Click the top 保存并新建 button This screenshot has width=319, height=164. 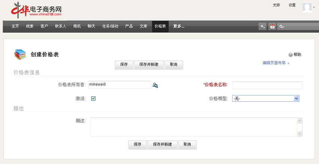coord(149,65)
